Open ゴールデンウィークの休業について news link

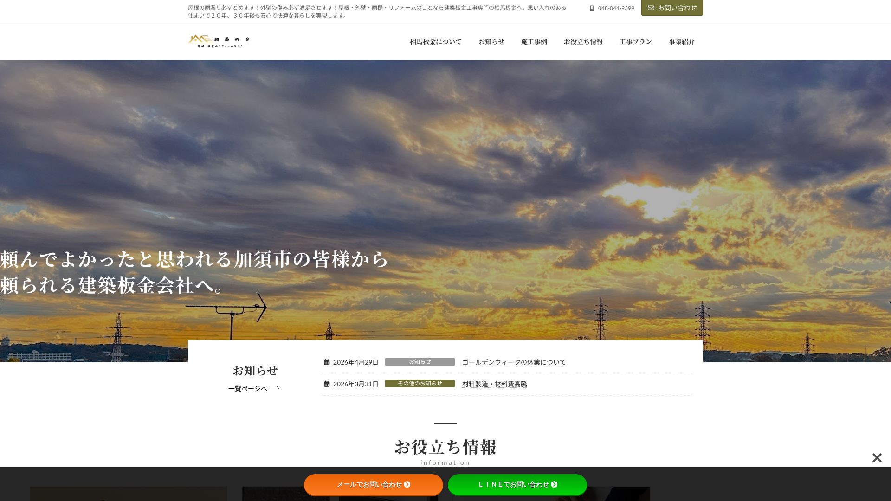514,362
